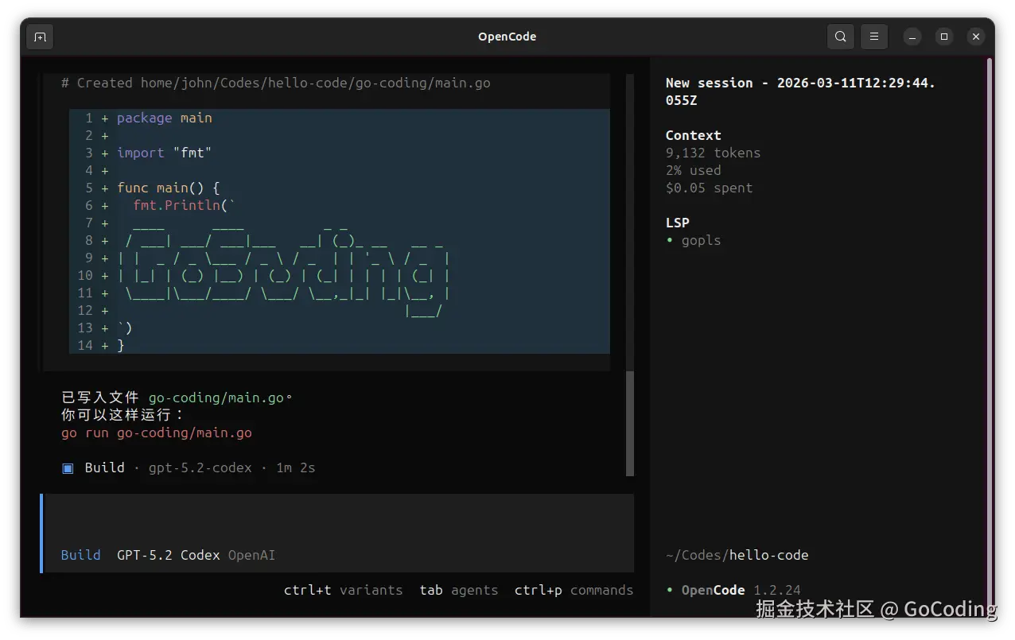The width and height of the screenshot is (1015, 640).
Task: Open the search icon in title bar
Action: coord(840,37)
